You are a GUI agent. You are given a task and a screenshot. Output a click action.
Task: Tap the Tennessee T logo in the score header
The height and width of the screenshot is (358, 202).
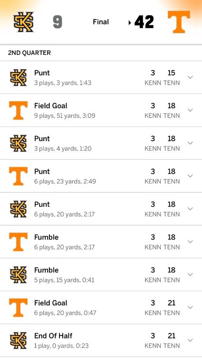coord(179,22)
